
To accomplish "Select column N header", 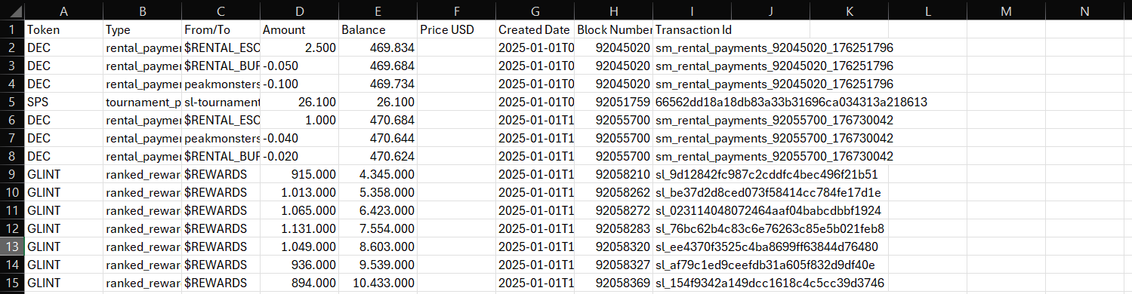I will point(1084,11).
